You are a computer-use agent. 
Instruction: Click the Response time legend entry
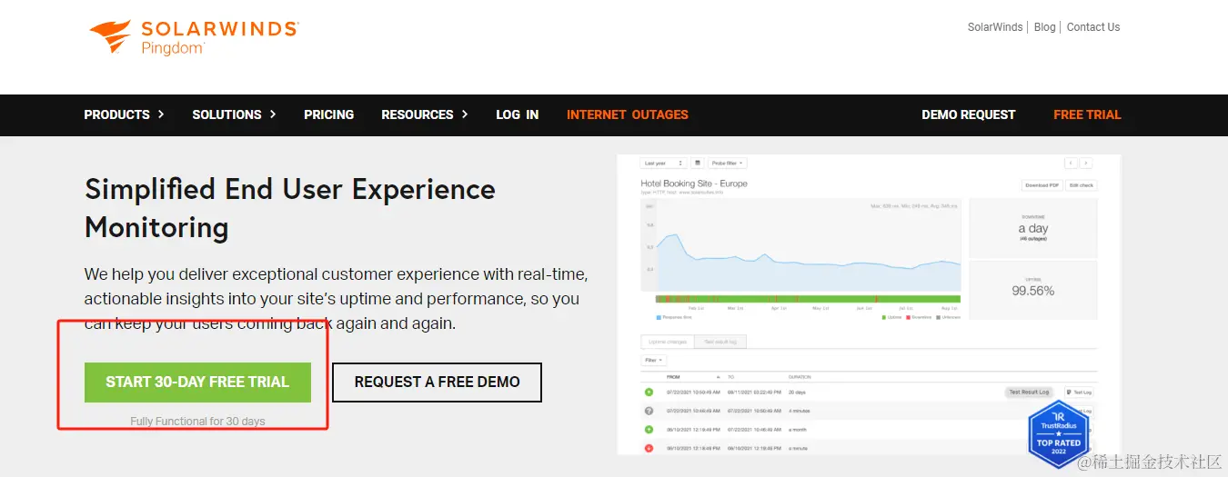[674, 317]
